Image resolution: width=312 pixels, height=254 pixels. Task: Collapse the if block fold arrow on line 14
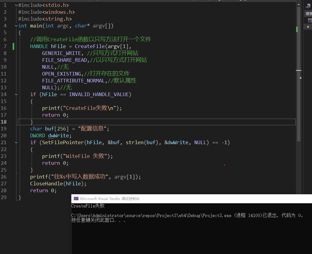pyautogui.click(x=16, y=94)
